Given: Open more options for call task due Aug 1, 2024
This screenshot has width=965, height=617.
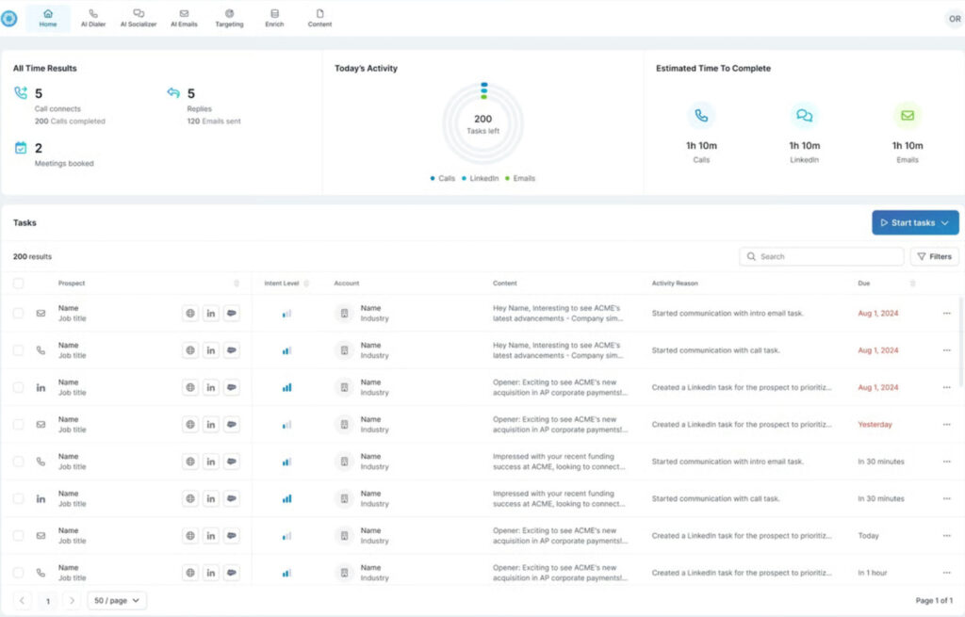Looking at the screenshot, I should pyautogui.click(x=946, y=350).
